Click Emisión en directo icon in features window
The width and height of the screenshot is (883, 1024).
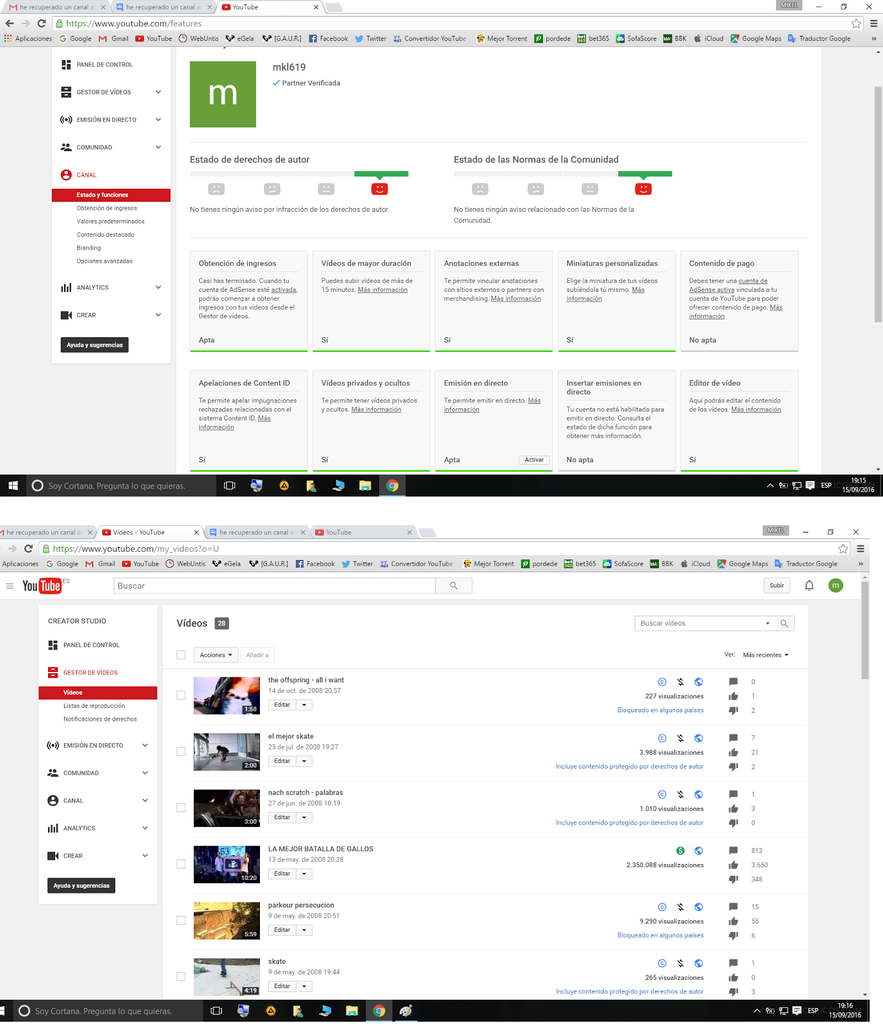click(x=66, y=120)
